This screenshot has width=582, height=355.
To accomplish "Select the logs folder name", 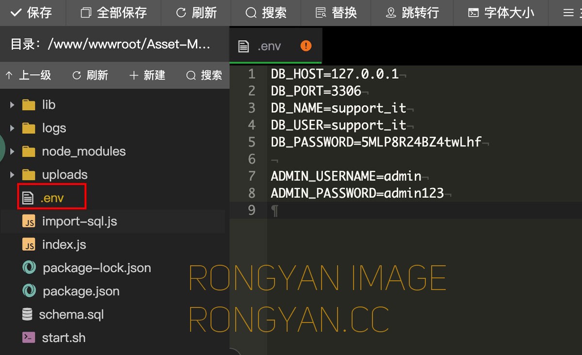I will click(54, 128).
